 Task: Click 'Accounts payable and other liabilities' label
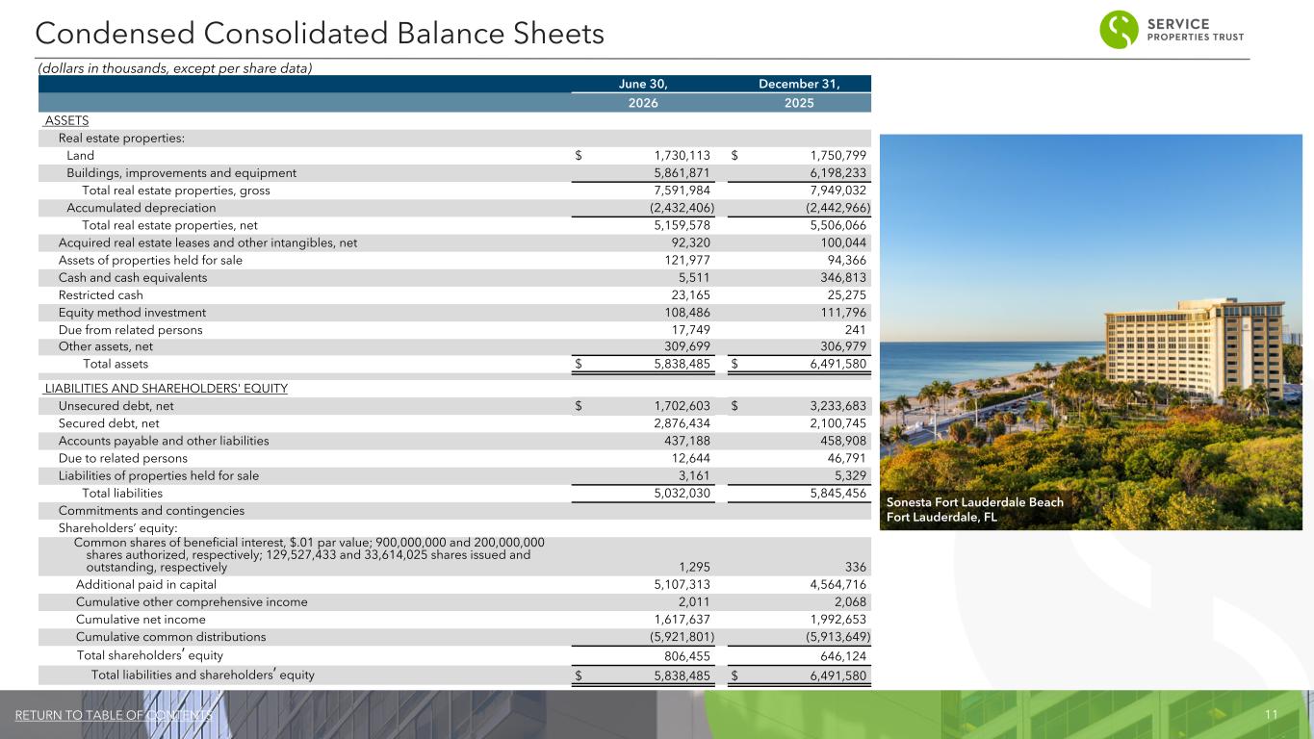[164, 441]
